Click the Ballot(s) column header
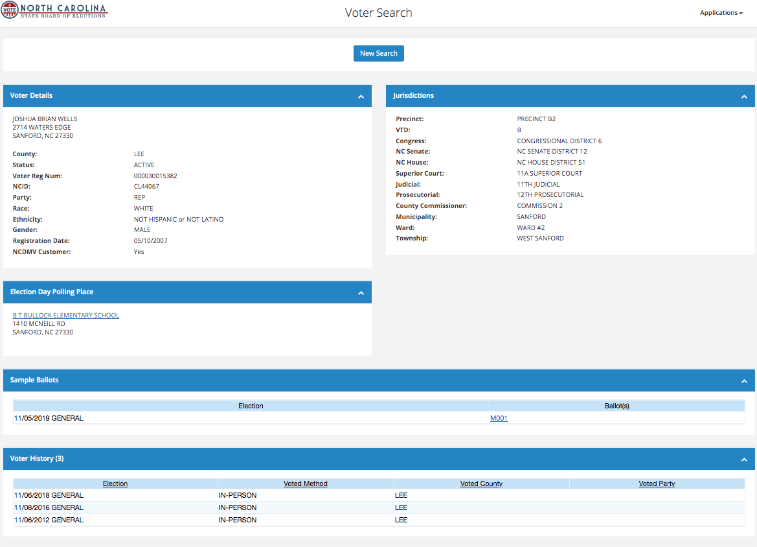Viewport: 757px width, 547px height. click(616, 406)
